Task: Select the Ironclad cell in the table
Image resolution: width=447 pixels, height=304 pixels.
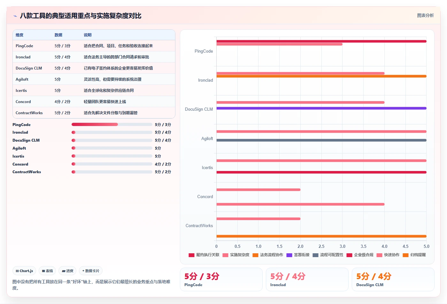Action: (23, 57)
